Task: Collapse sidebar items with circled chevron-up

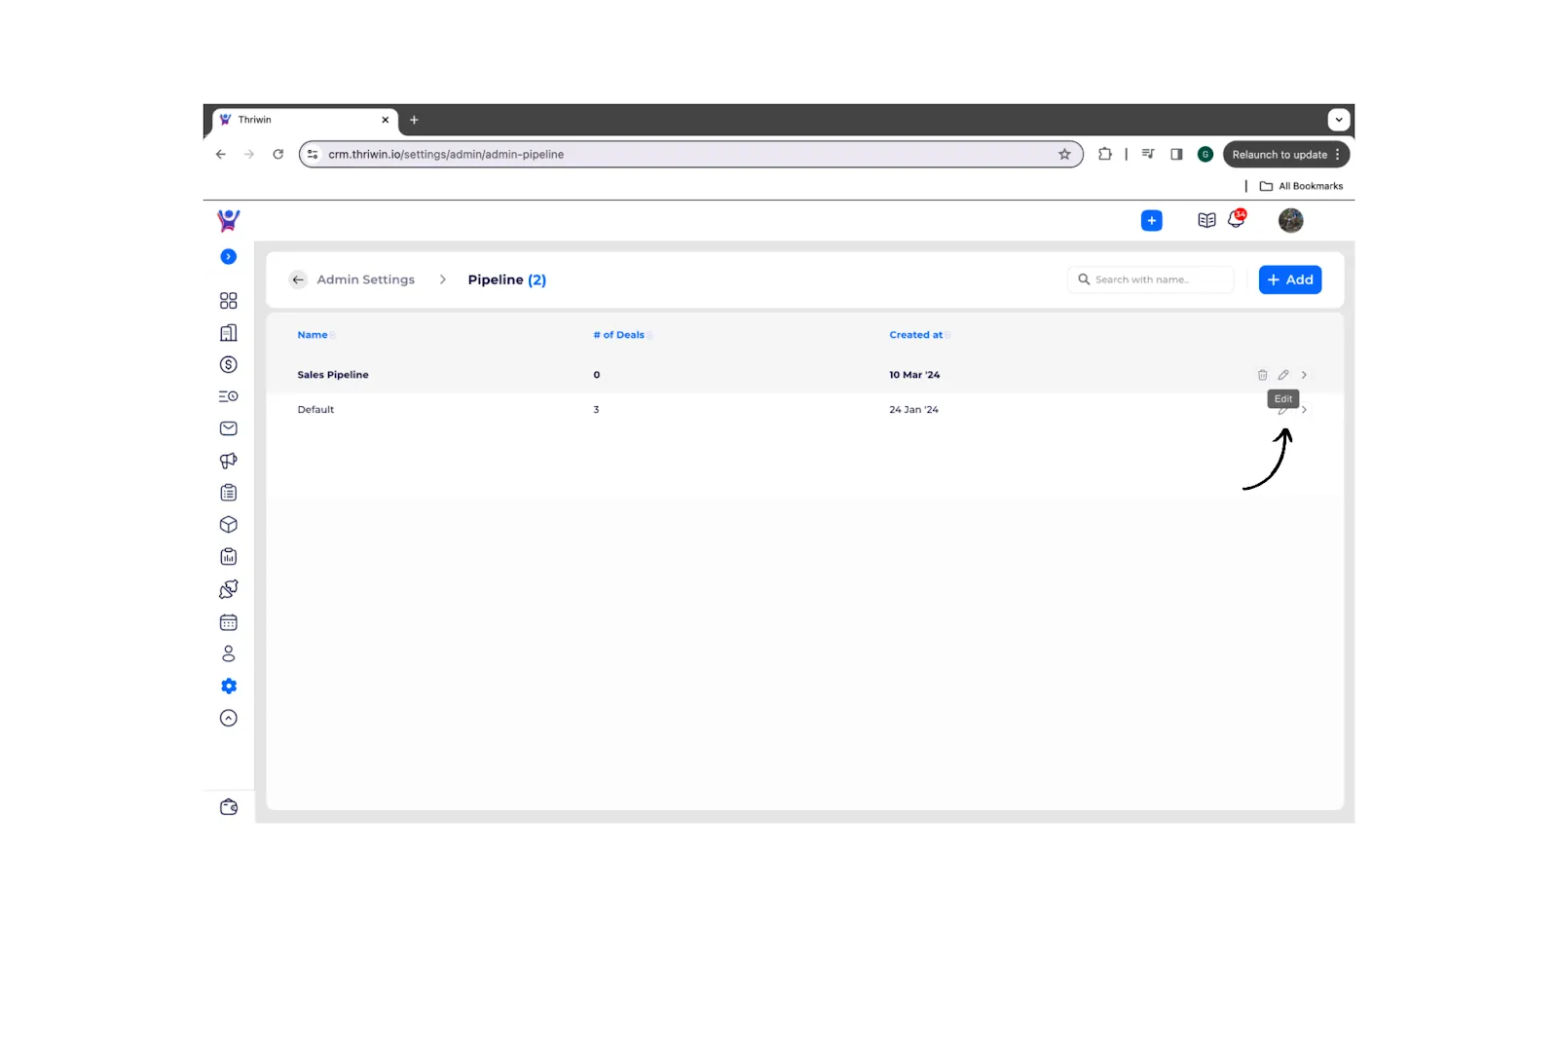Action: point(228,719)
